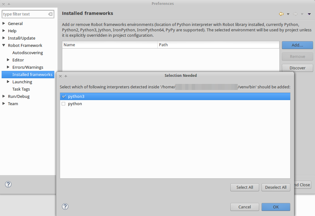This screenshot has height=216, width=315.
Task: Click the help icon in the Selection Needed dialog
Action: point(65,206)
